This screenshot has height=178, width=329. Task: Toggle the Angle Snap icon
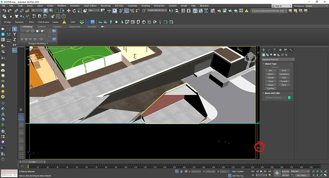click(127, 11)
